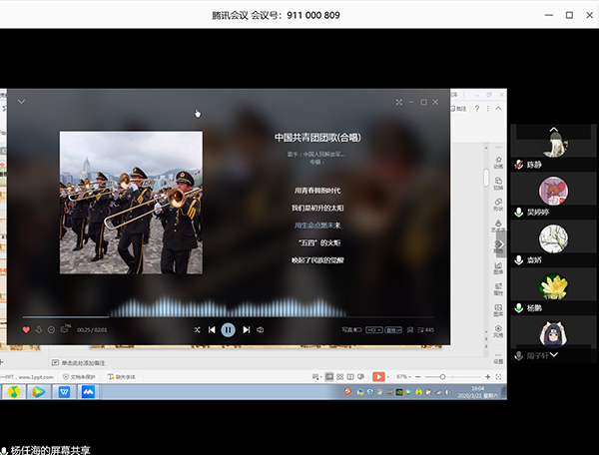Open the WPS app in the taskbar
This screenshot has width=599, height=455.
point(64,392)
